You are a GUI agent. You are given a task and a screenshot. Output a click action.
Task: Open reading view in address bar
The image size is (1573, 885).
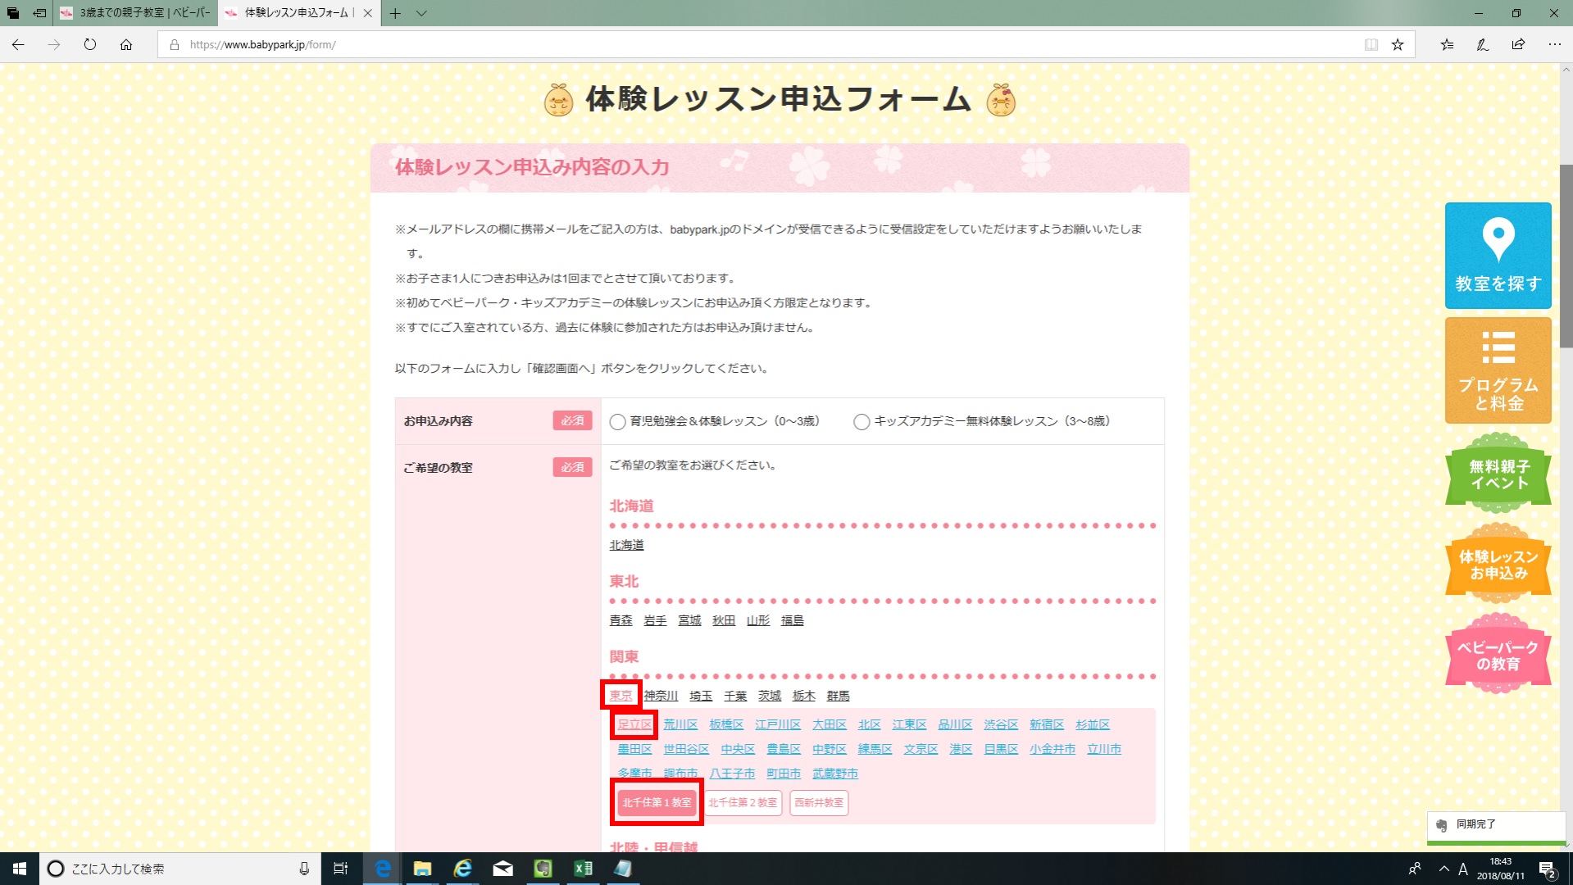pos(1371,45)
